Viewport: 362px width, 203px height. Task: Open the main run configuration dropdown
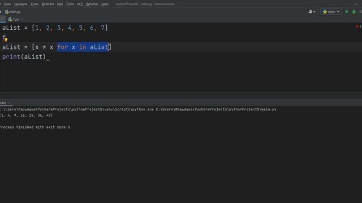tap(331, 12)
